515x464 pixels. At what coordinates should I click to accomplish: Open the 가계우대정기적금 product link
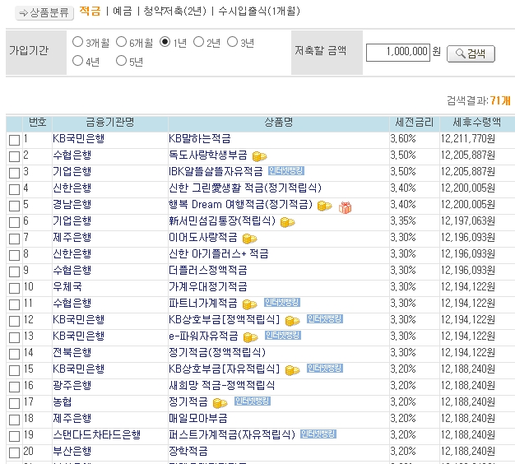pyautogui.click(x=208, y=286)
